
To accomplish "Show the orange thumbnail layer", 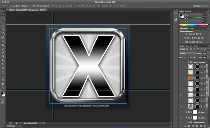I will [x=181, y=78].
